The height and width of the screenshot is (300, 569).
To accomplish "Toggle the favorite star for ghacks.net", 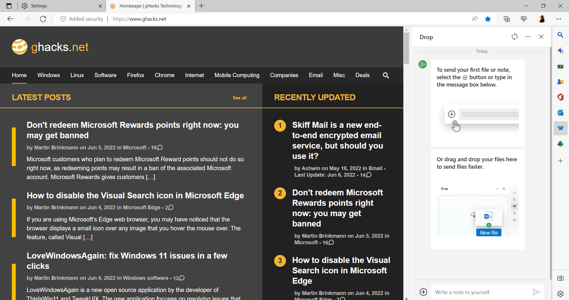I will coord(488,19).
